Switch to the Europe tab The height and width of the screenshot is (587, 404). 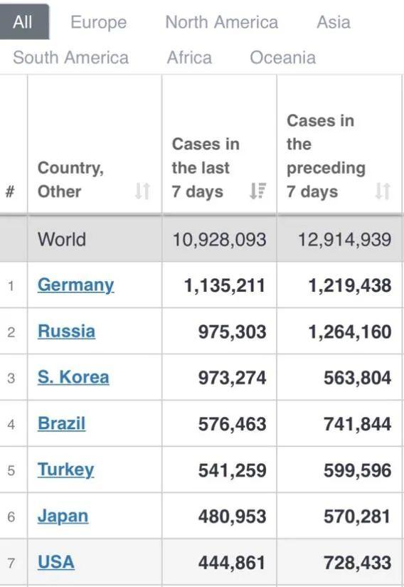coord(99,22)
